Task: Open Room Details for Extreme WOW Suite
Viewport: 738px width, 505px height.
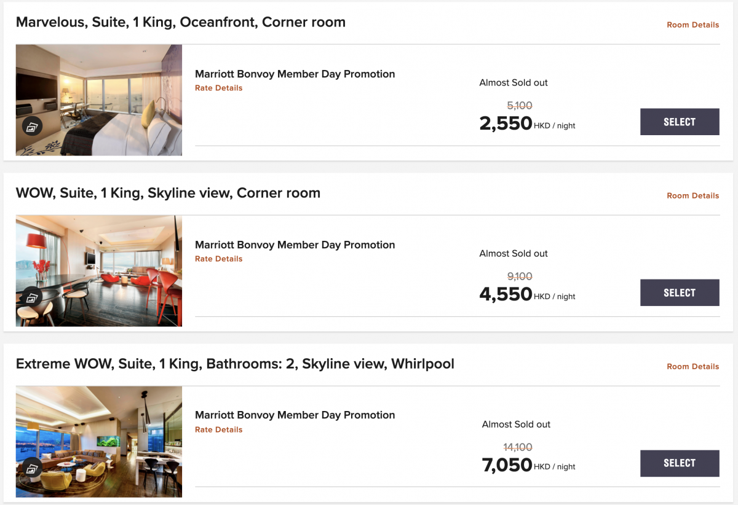Action: [x=692, y=367]
